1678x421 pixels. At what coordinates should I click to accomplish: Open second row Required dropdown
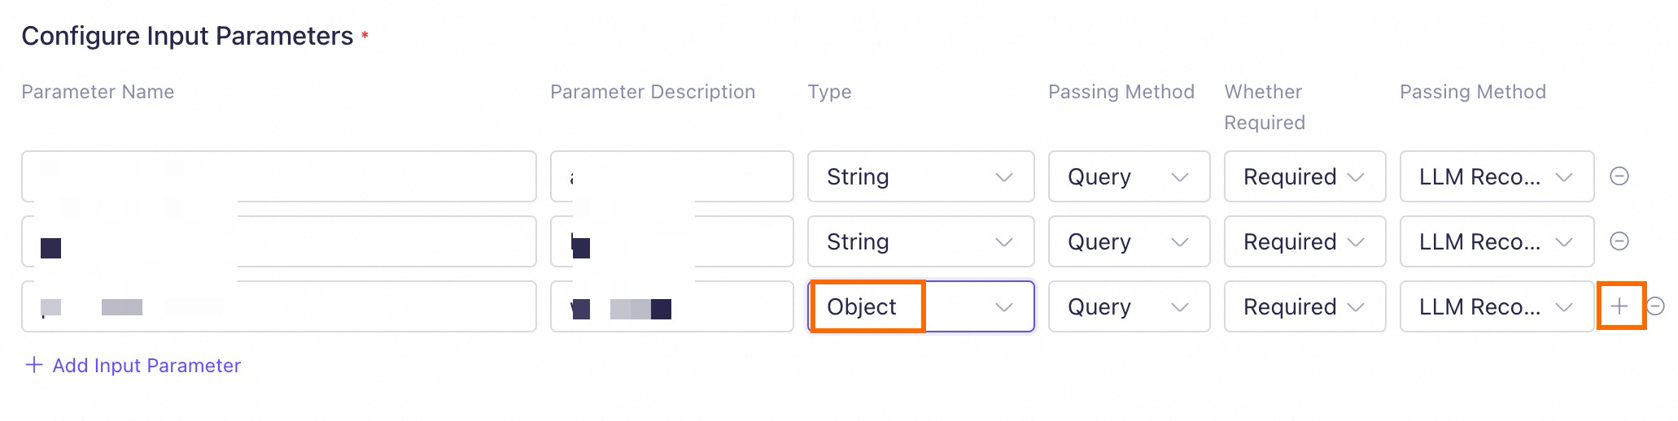coord(1304,241)
